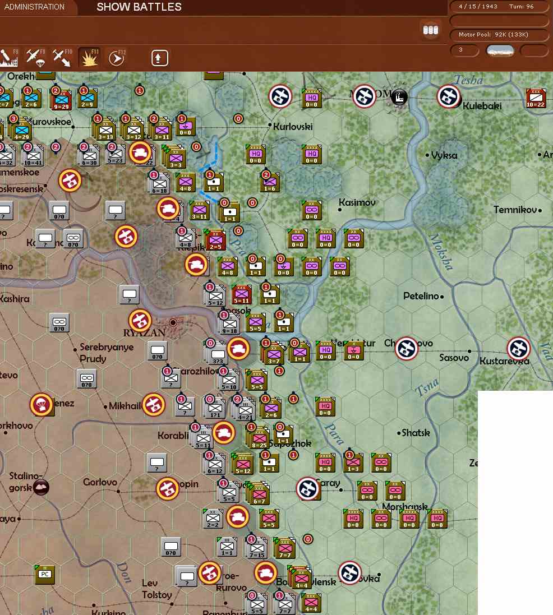Open tank battle marker left of 3=7 stack

238,349
